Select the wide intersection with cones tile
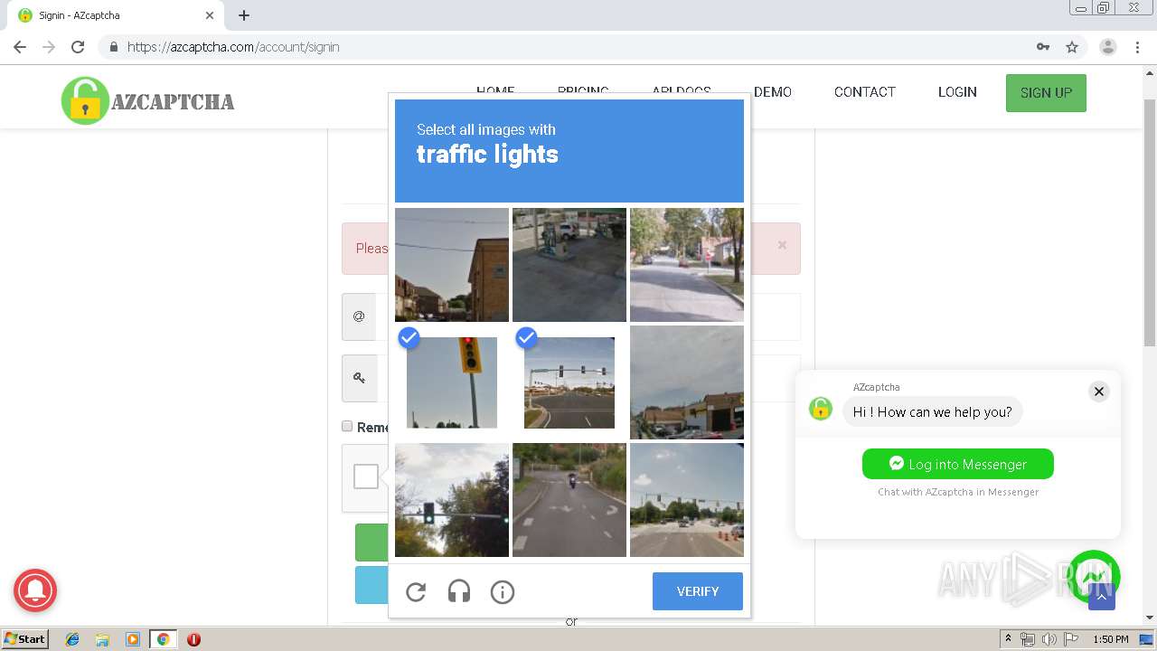The width and height of the screenshot is (1157, 651). [x=687, y=500]
